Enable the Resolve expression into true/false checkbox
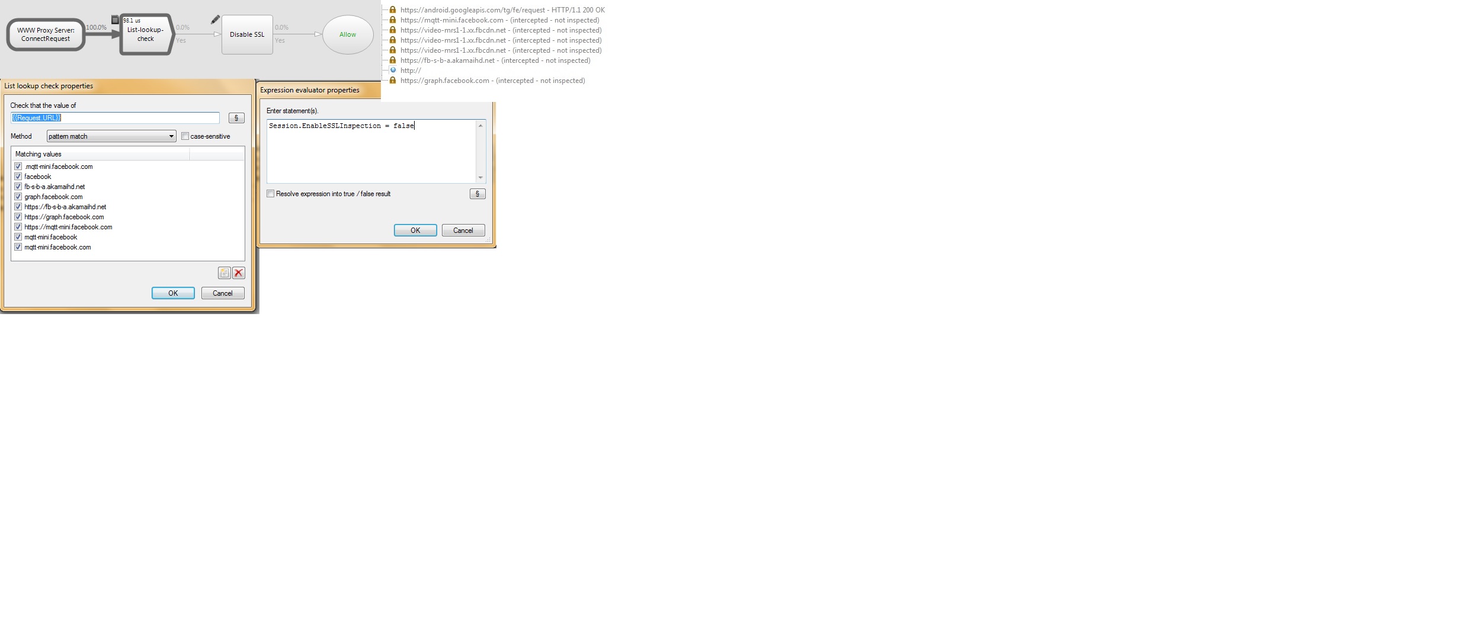The image size is (1481, 640). [270, 194]
